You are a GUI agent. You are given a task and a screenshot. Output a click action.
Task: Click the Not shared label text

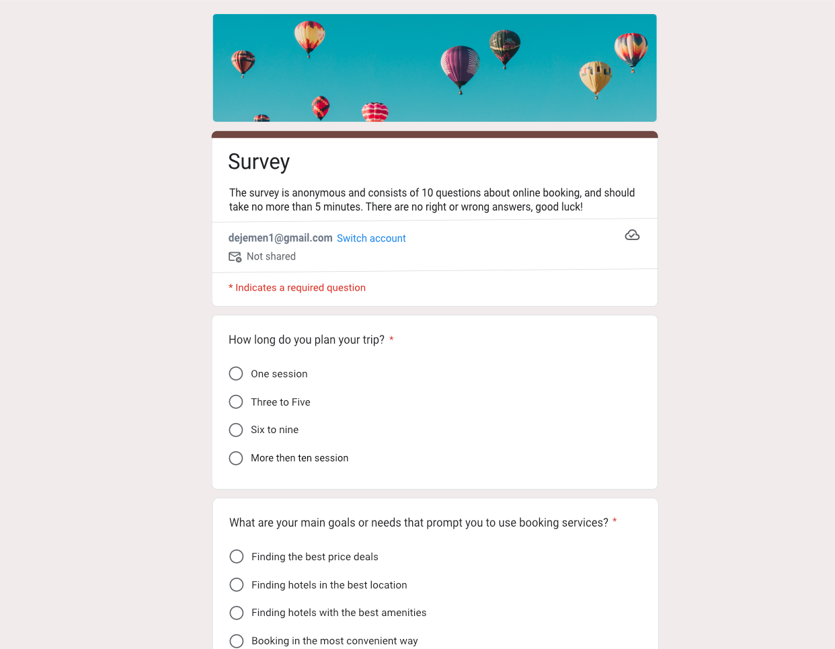(271, 256)
